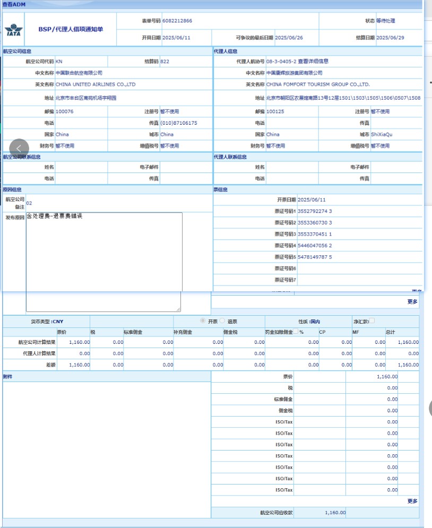Click the 发布原因 text area

103,260
